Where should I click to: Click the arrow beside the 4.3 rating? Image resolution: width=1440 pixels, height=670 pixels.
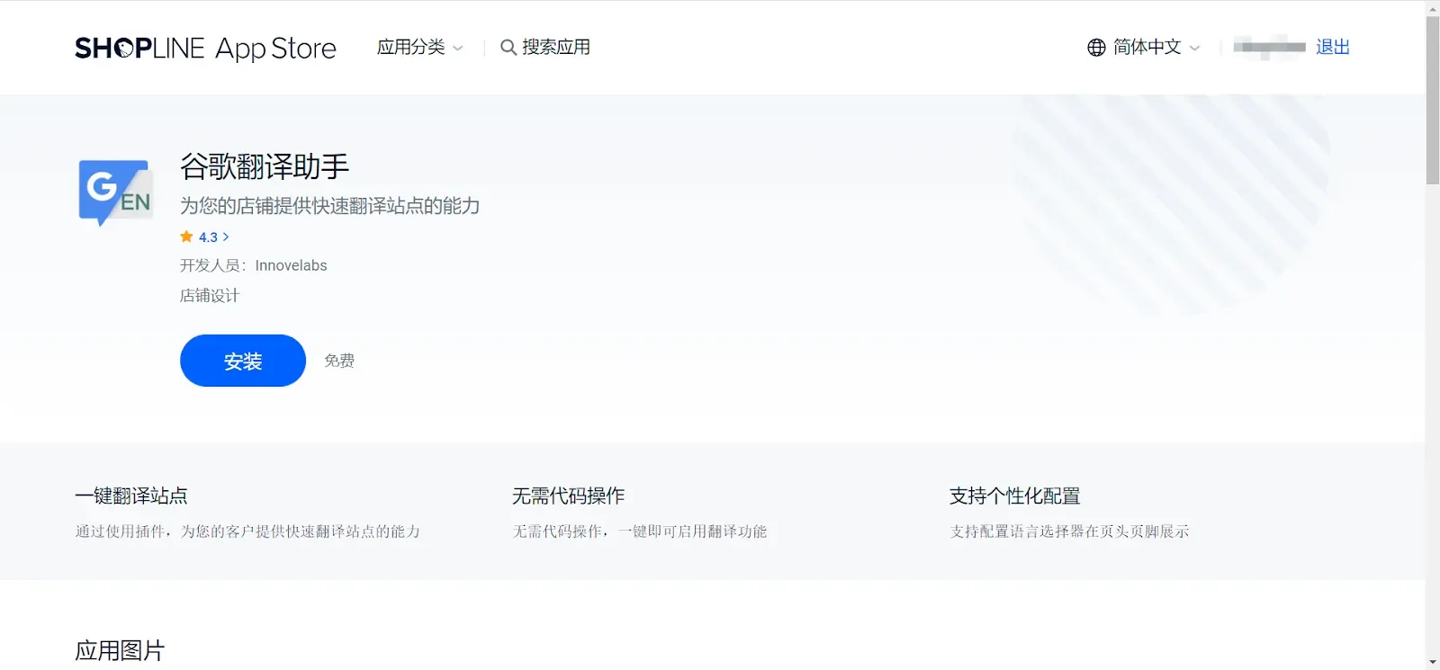226,237
